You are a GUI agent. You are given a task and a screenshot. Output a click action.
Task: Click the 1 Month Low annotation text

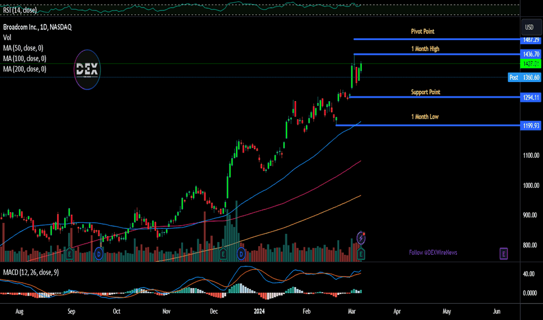point(425,116)
